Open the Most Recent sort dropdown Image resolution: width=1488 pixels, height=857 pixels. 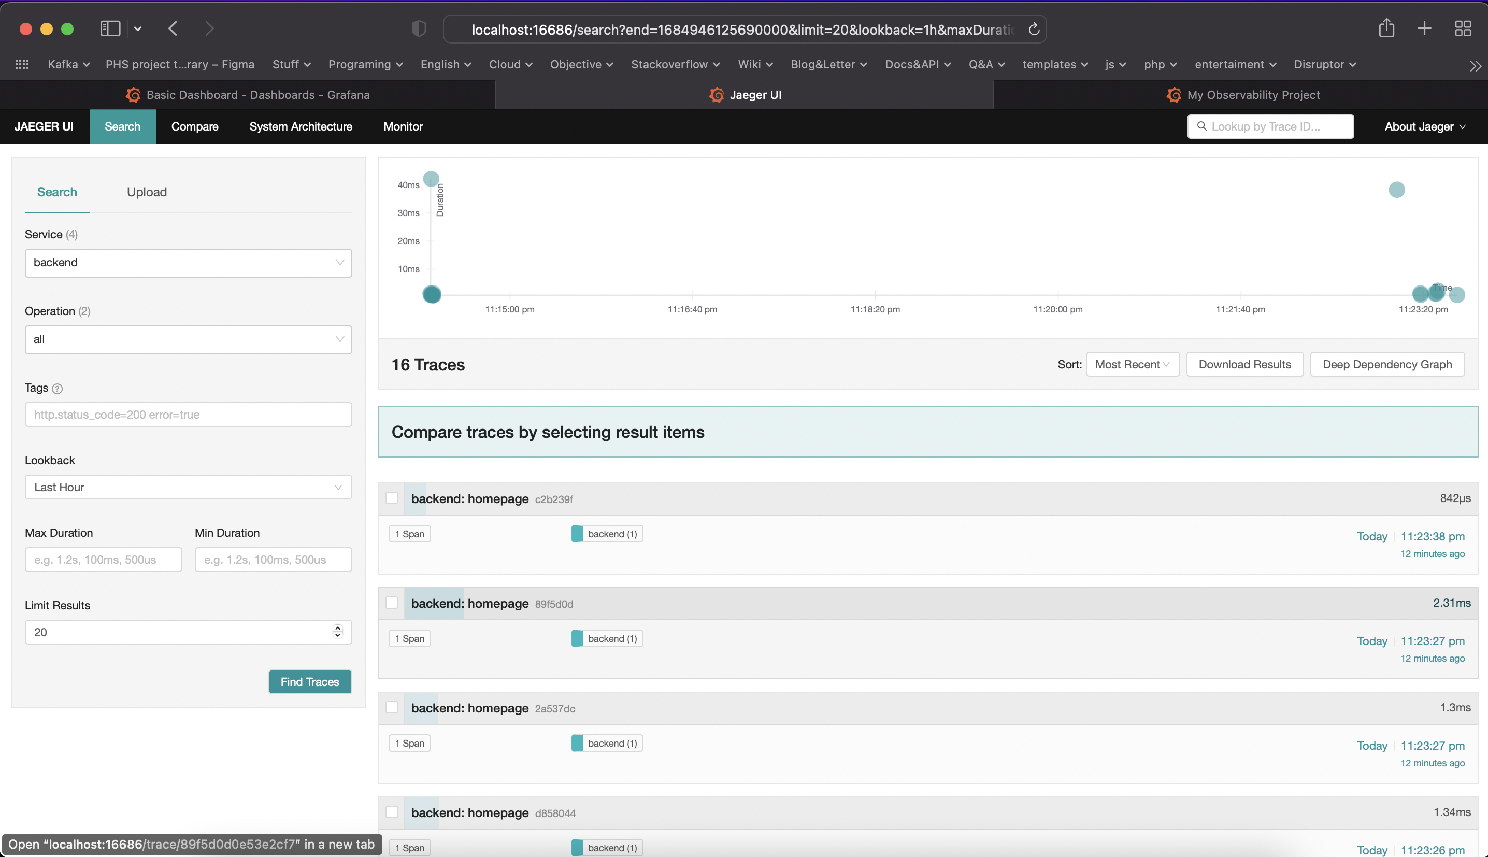point(1132,364)
